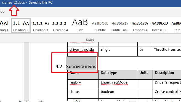Image resolution: width=181 pixels, height=102 pixels.
Task: Apply the Subtle Emphasis style
Action: point(120,25)
